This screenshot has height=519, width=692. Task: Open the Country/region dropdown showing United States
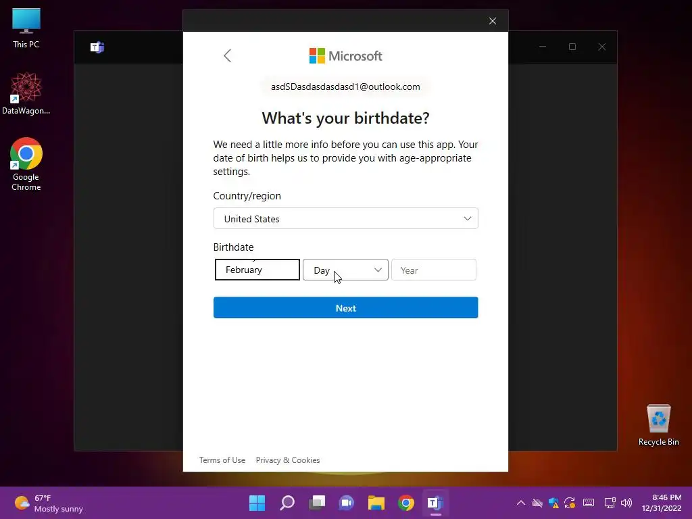point(345,218)
